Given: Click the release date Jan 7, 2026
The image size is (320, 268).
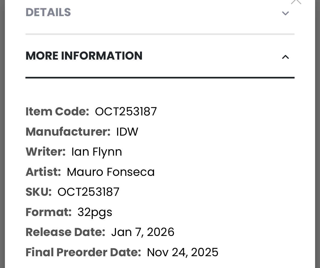Looking at the screenshot, I should (x=142, y=232).
